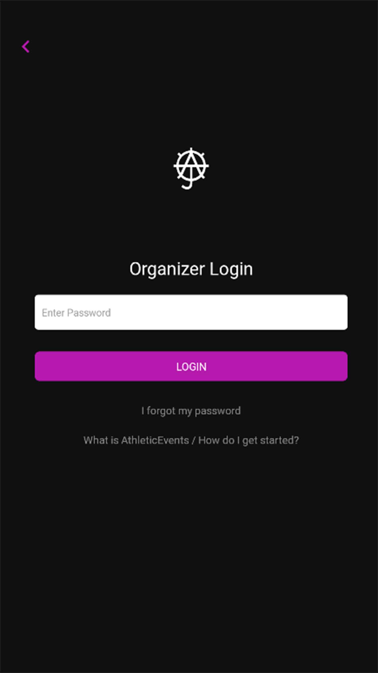
Task: Click the Enter Password placeholder text
Action: point(76,313)
